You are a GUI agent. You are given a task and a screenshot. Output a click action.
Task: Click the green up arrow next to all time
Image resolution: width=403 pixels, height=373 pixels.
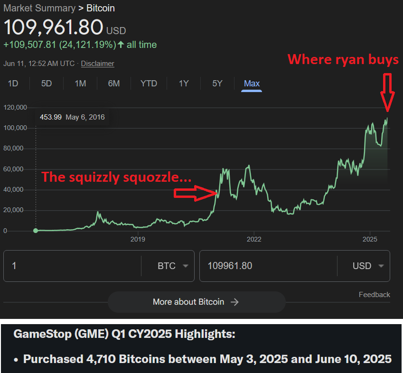pyautogui.click(x=121, y=45)
